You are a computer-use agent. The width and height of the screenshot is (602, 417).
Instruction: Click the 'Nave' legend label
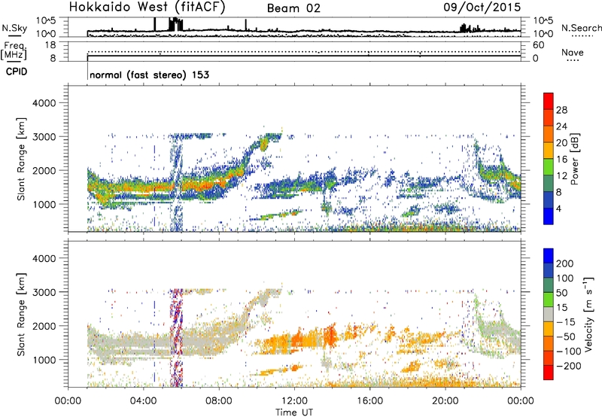[x=573, y=52]
